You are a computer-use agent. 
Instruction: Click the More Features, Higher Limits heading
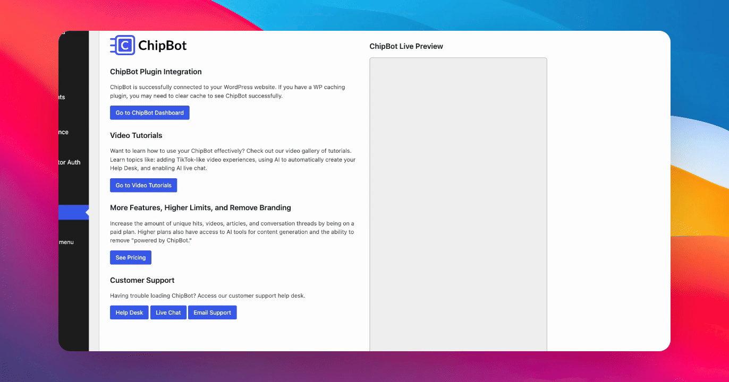[x=200, y=207]
